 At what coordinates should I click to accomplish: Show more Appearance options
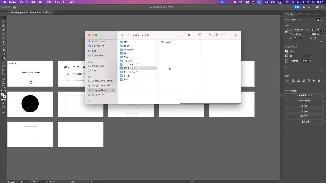pos(321,71)
